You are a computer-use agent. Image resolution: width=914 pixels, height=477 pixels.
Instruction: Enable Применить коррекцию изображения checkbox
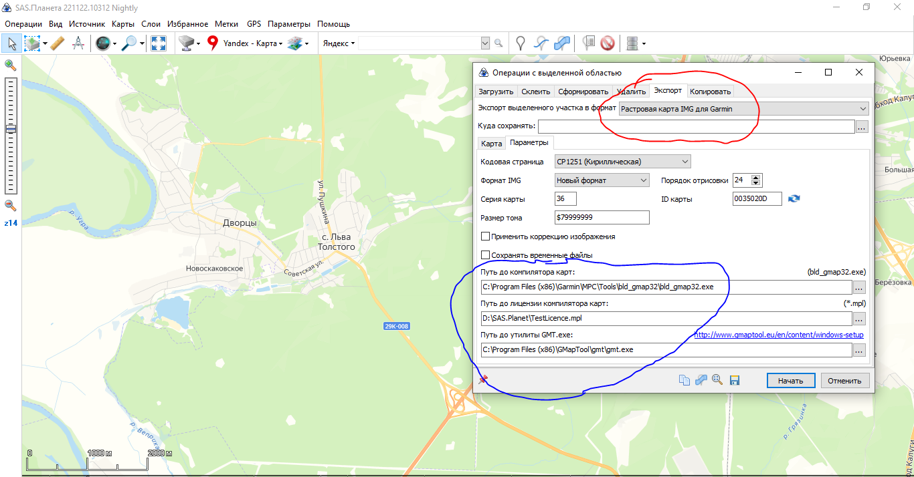486,236
